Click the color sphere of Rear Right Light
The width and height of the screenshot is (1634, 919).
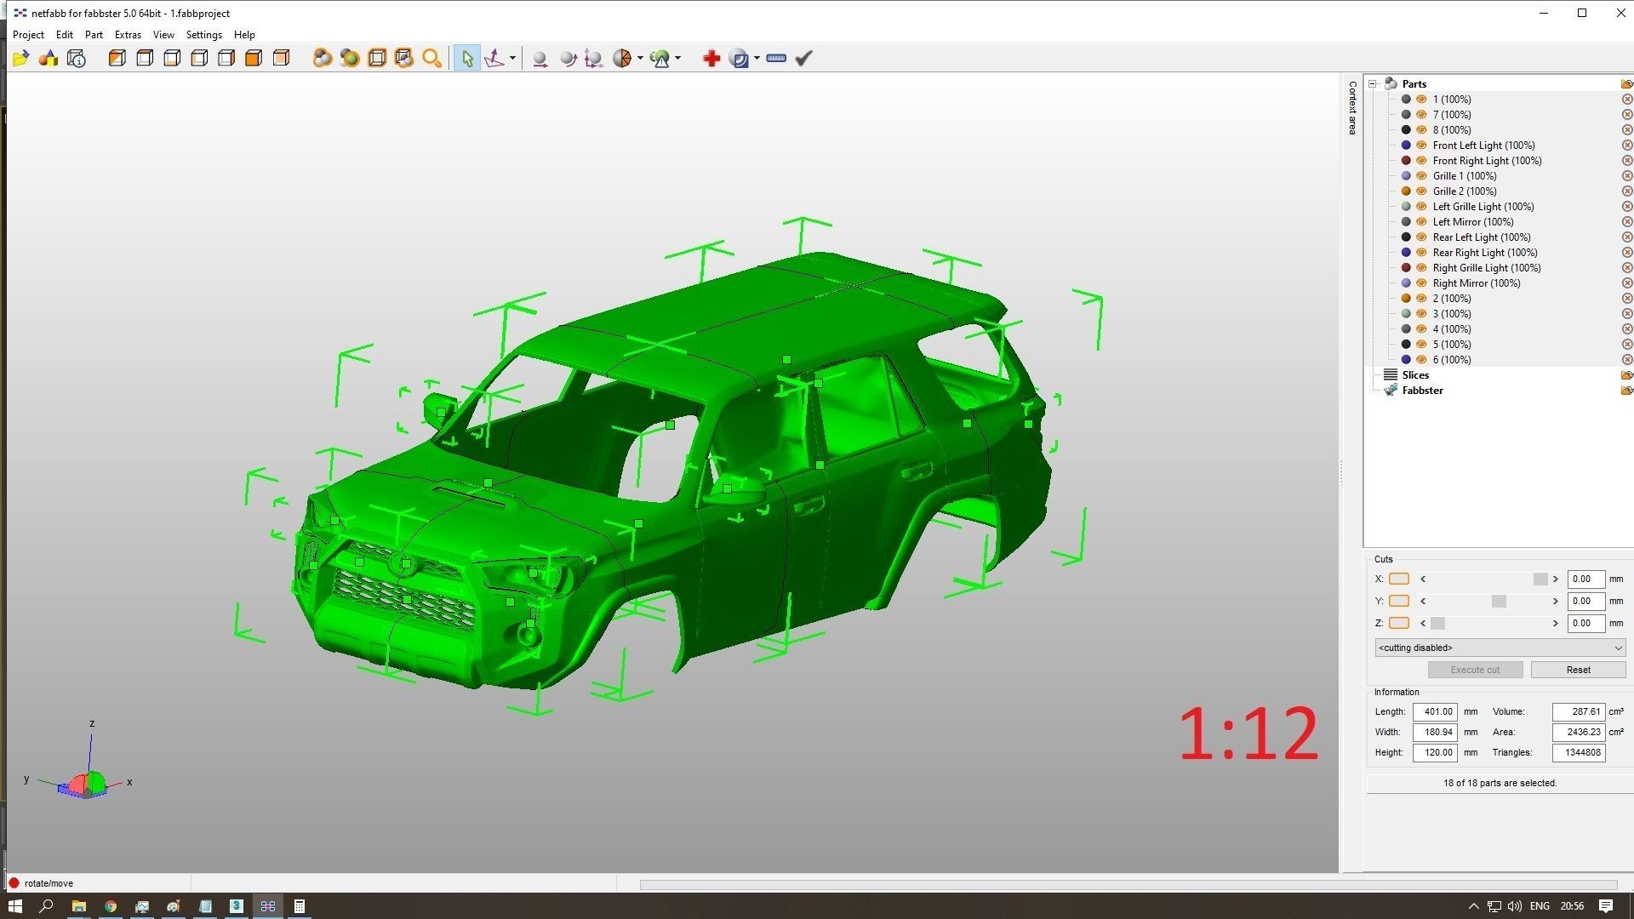coord(1406,253)
